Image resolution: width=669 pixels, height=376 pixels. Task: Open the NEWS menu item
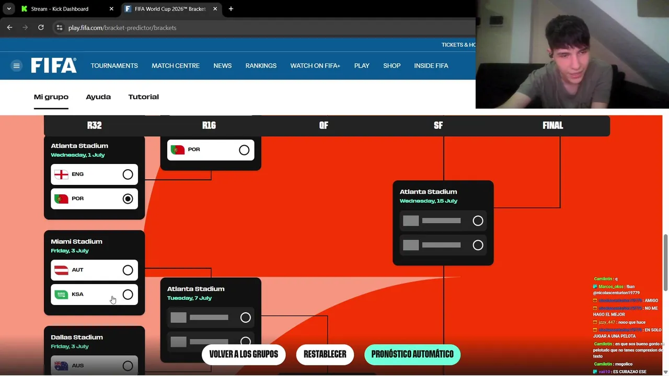click(223, 66)
